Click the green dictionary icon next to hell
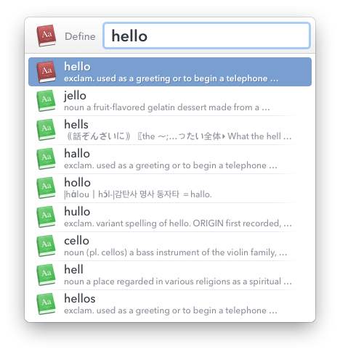Viewport: 340px width, 354px height. pyautogui.click(x=46, y=275)
